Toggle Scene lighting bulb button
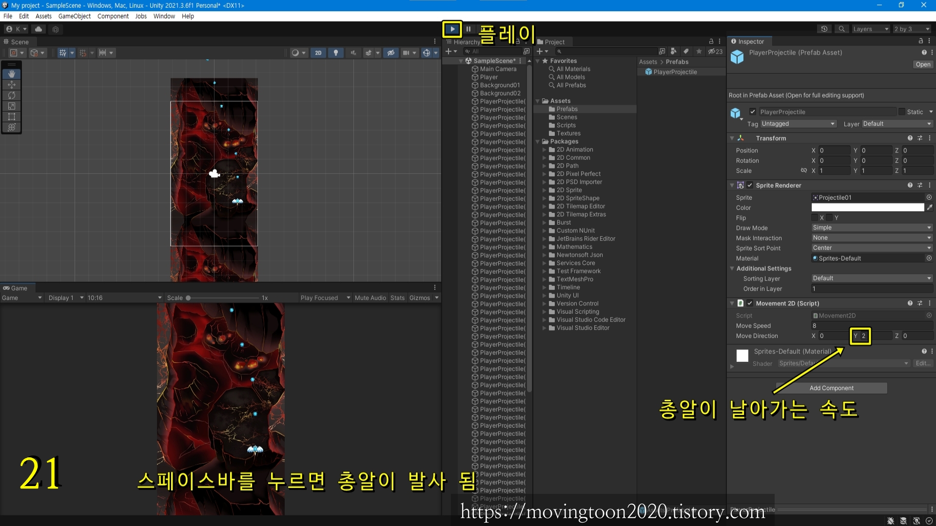 (x=336, y=53)
